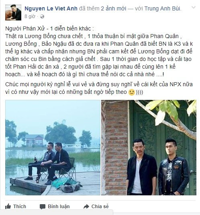Like the post with Thích
Image resolution: width=200 pixels, height=215 pixels.
coord(20,206)
